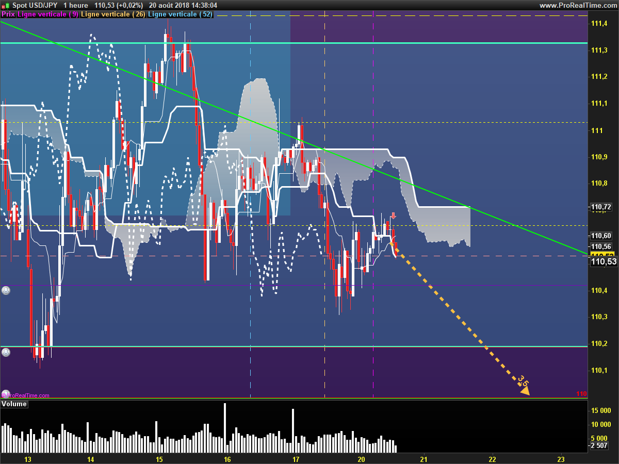This screenshot has height=464, width=619.
Task: Click date 14 on the time axis
Action: pos(90,459)
